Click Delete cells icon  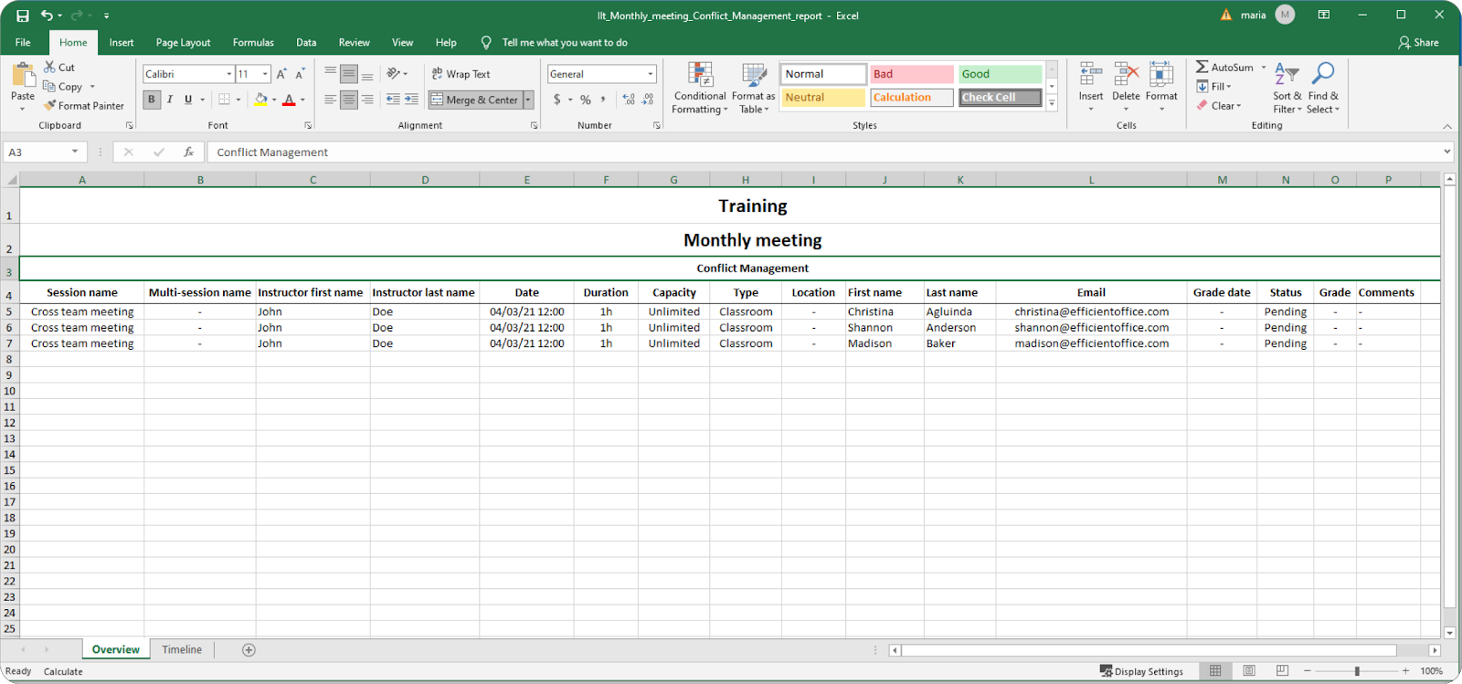pyautogui.click(x=1126, y=75)
